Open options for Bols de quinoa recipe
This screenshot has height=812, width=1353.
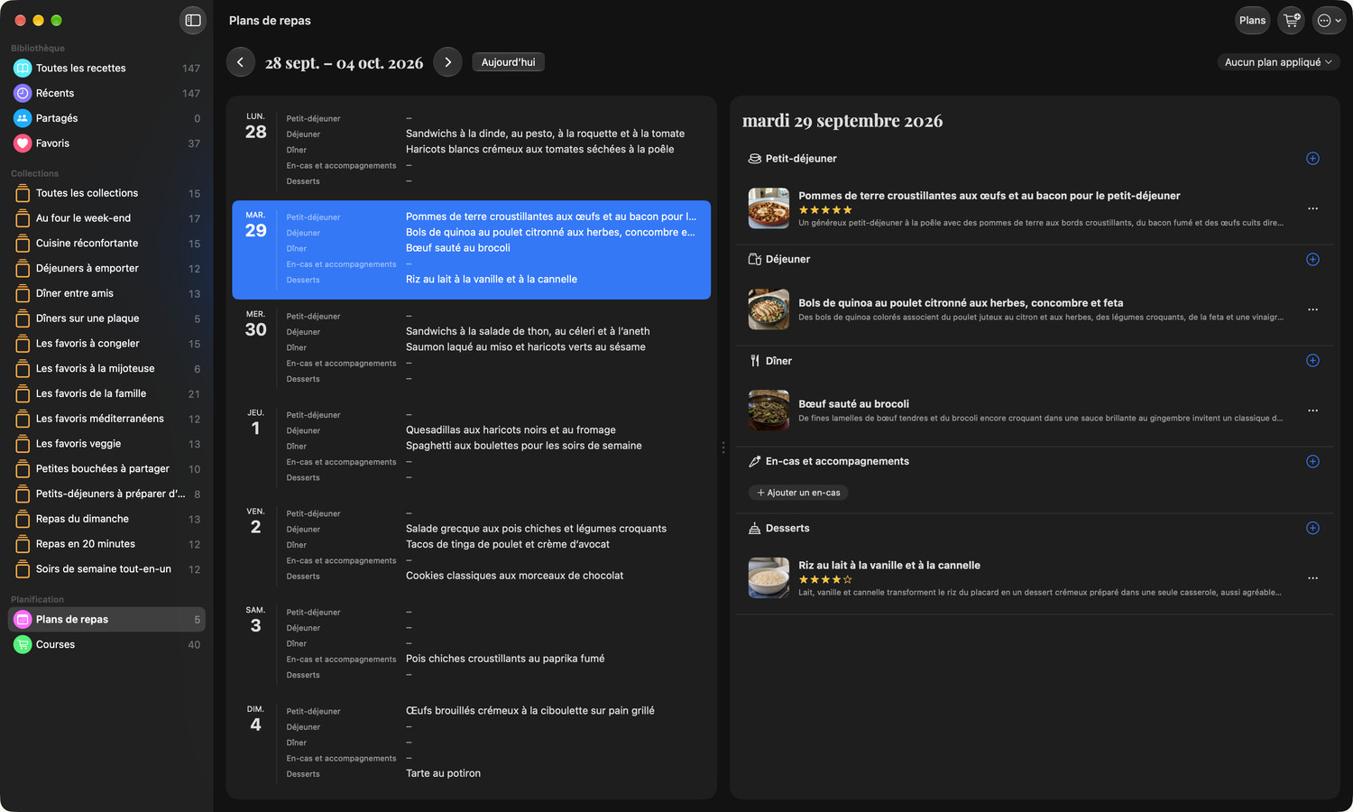(x=1312, y=309)
